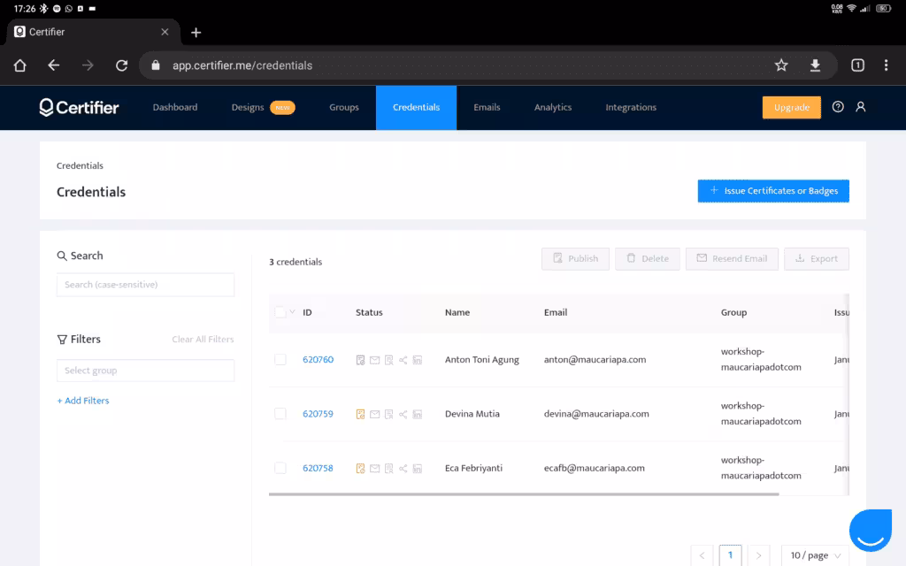Click the Delete button
The height and width of the screenshot is (566, 906).
tap(647, 259)
